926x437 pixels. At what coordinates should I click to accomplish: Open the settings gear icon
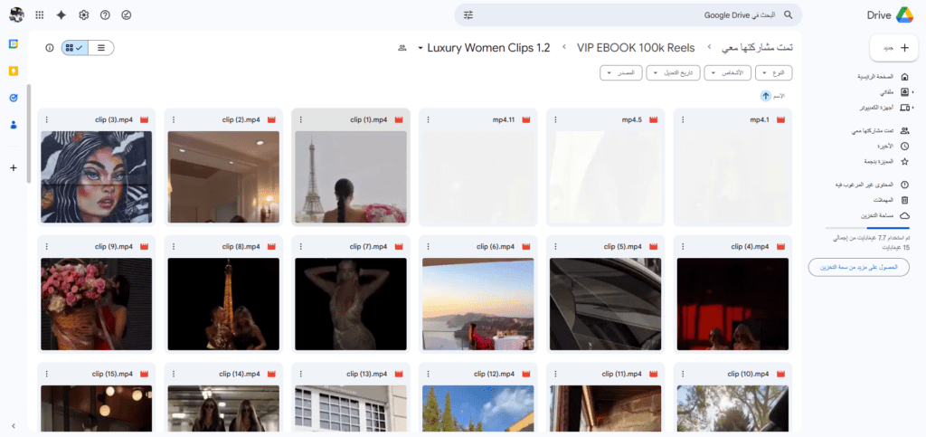tap(84, 15)
